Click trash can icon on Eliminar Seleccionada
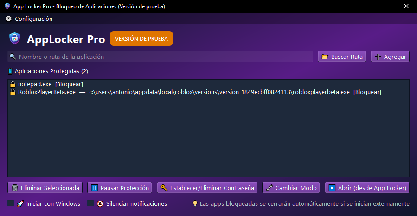Screen dimensions: 417x216 (15, 188)
